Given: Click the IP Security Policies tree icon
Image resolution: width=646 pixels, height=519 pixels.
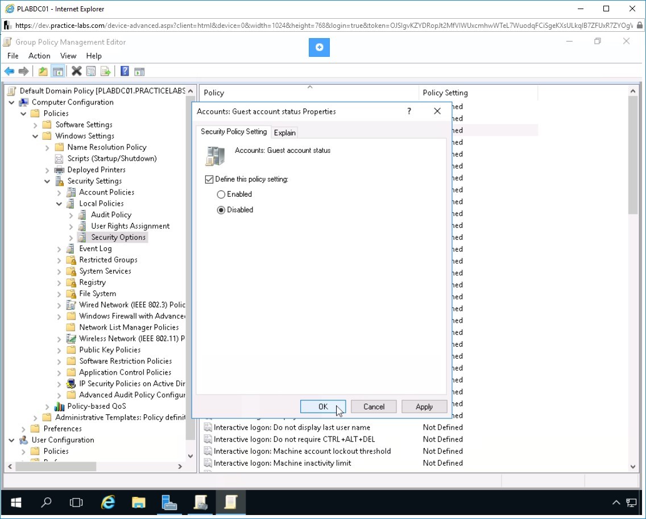Looking at the screenshot, I should click(71, 384).
